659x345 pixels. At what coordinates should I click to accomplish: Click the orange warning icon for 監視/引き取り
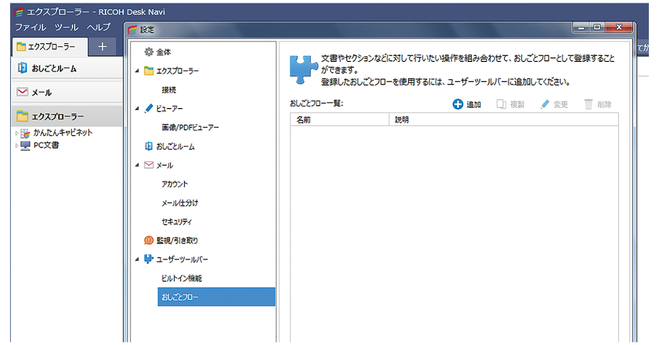point(149,240)
